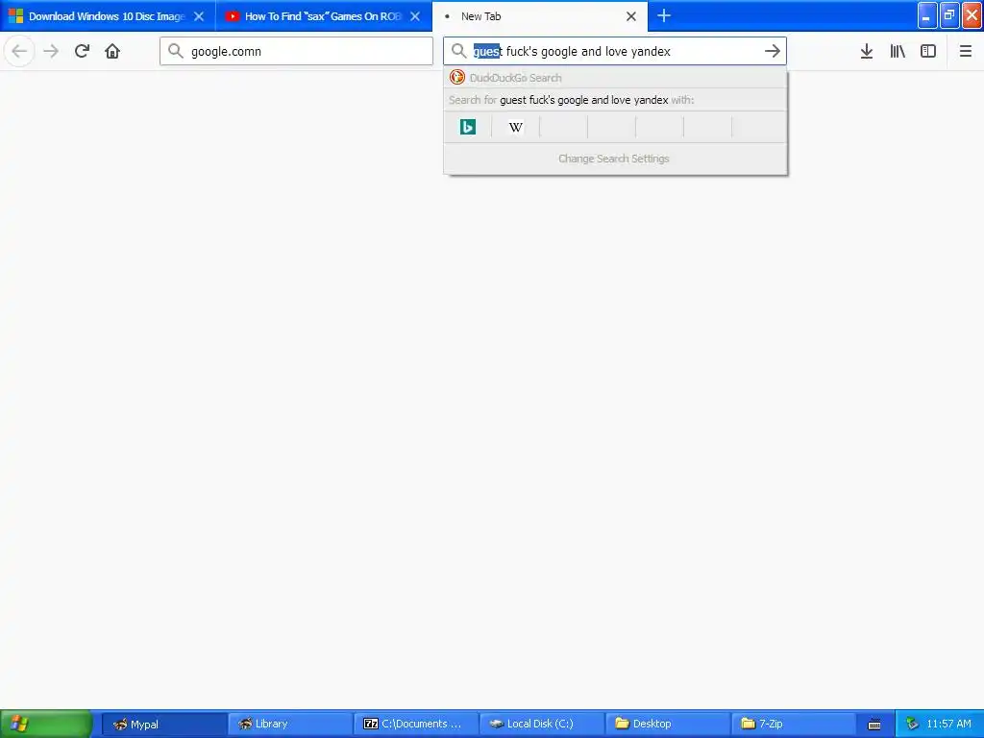This screenshot has height=738, width=984.
Task: Open the 7-Zip folder taskbar item
Action: 795,724
